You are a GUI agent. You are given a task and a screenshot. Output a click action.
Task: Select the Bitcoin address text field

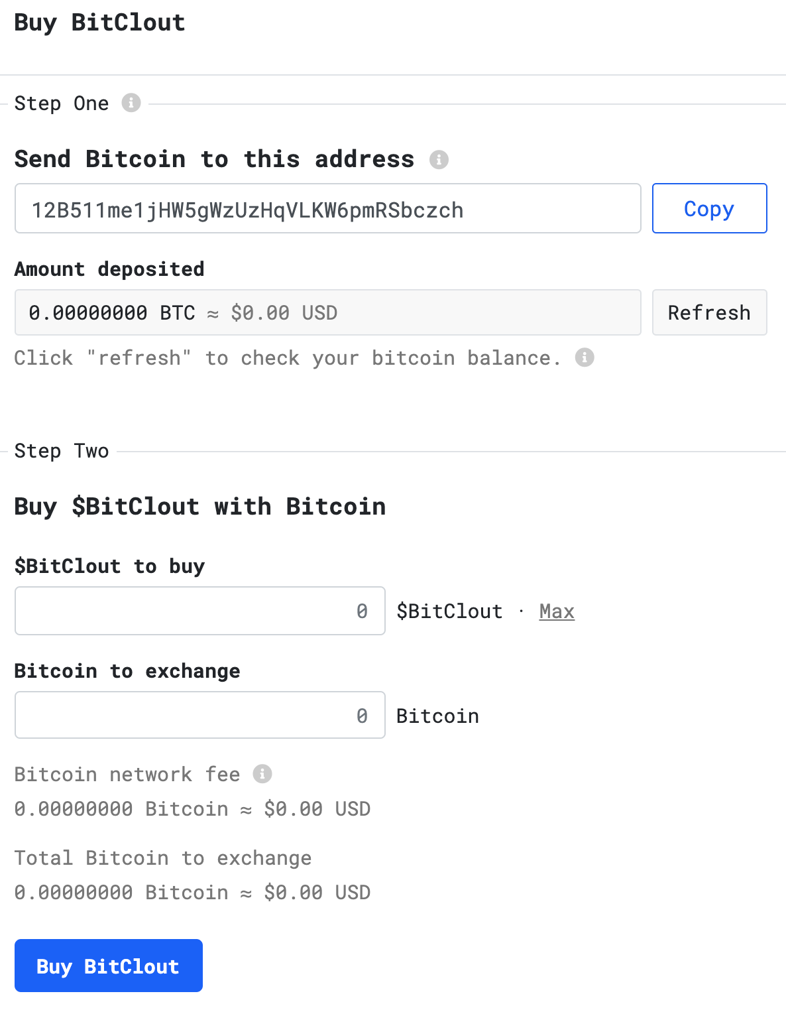(328, 208)
